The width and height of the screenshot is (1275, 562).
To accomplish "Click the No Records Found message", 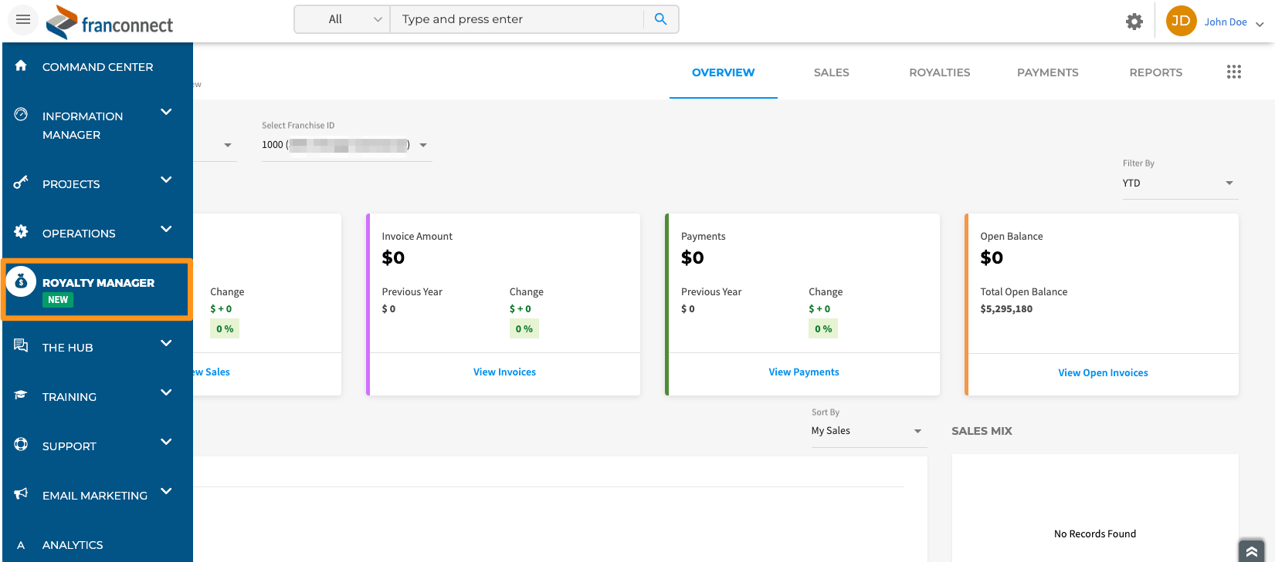I will 1095,533.
